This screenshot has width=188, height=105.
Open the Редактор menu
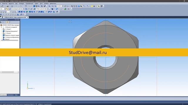click(x=5, y=3)
